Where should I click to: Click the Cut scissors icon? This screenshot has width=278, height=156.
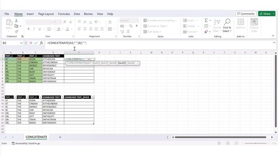click(17, 21)
